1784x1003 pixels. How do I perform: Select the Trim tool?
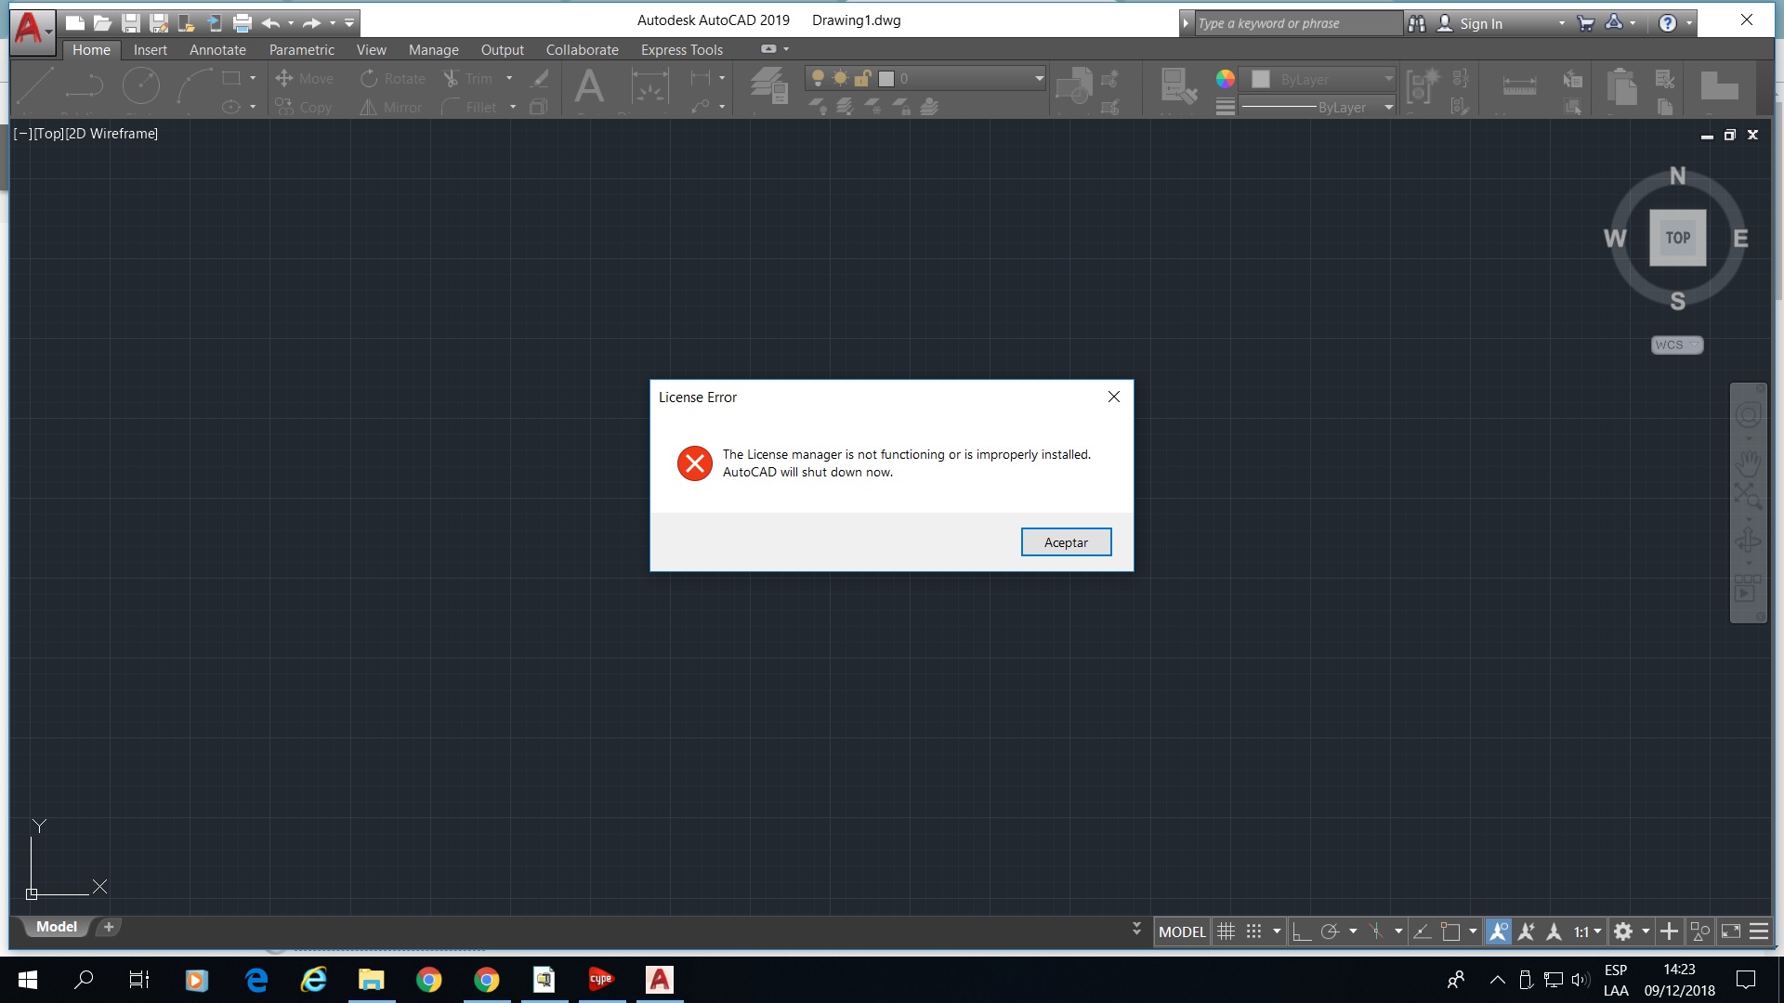(x=477, y=78)
